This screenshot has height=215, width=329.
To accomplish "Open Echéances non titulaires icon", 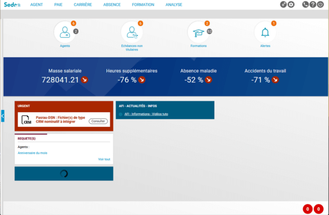I will coord(132,32).
